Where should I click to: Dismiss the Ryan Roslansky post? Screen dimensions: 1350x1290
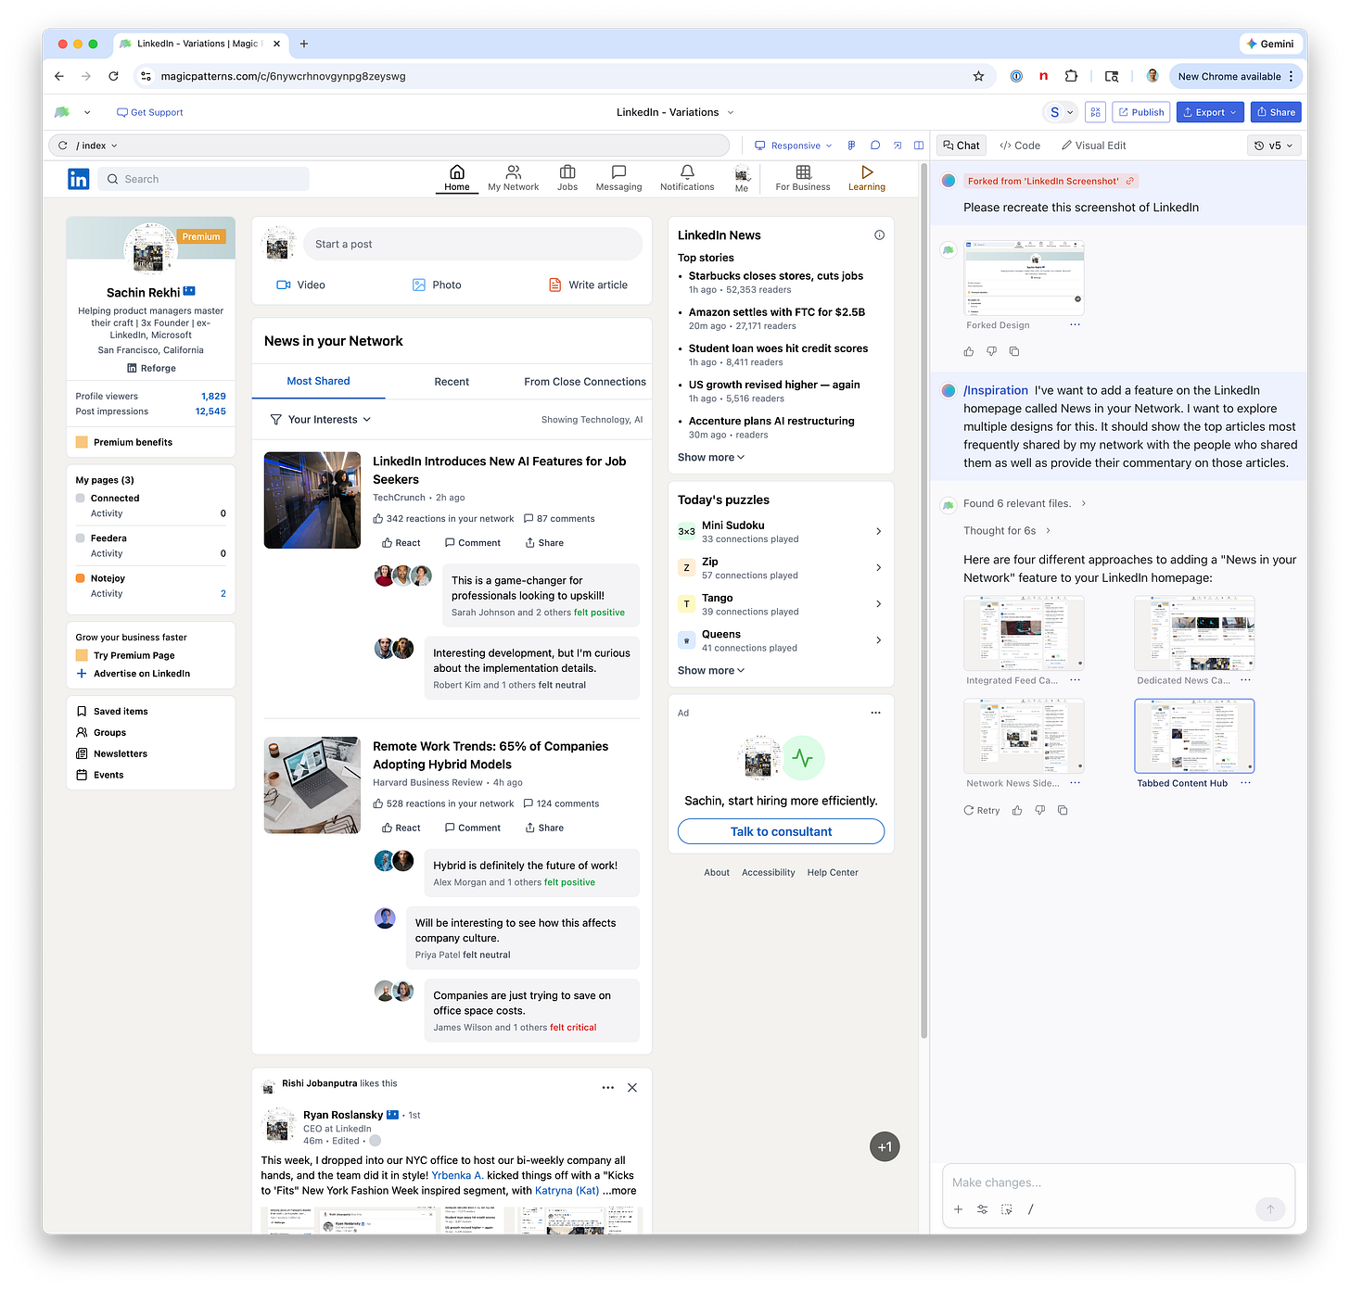coord(632,1088)
